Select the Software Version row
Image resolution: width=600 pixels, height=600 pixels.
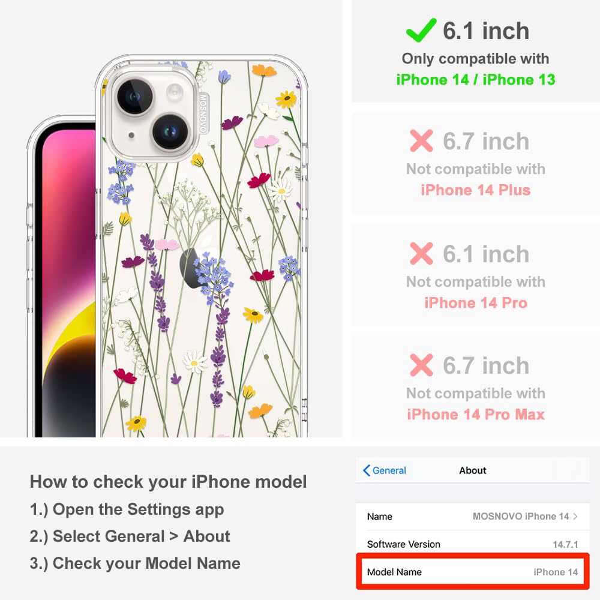click(x=472, y=544)
